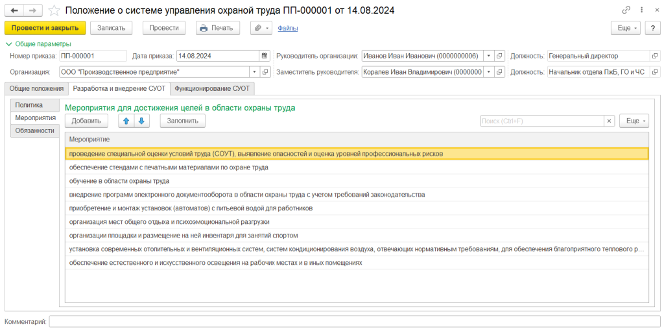Open the Файлы link
This screenshot has width=664, height=331.
click(x=287, y=28)
